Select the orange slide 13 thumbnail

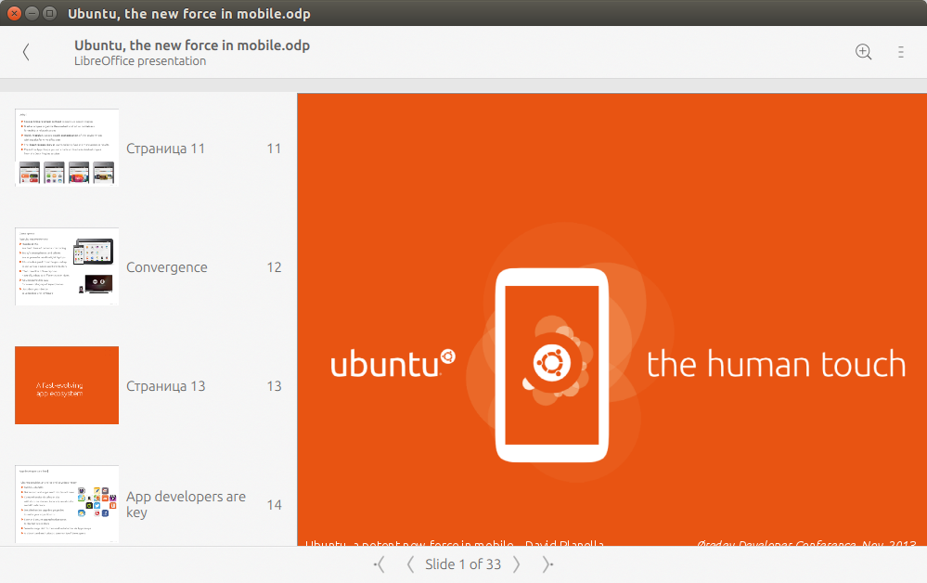[67, 385]
